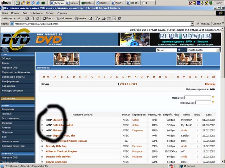225x168 pixels.
Task: Open the Пуск Start menu
Action: pyautogui.click(x=6, y=3)
